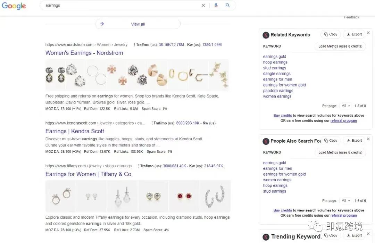This screenshot has height=243, width=375.
Task: Select 'earrings gold' in Related Keywords
Action: (275, 57)
